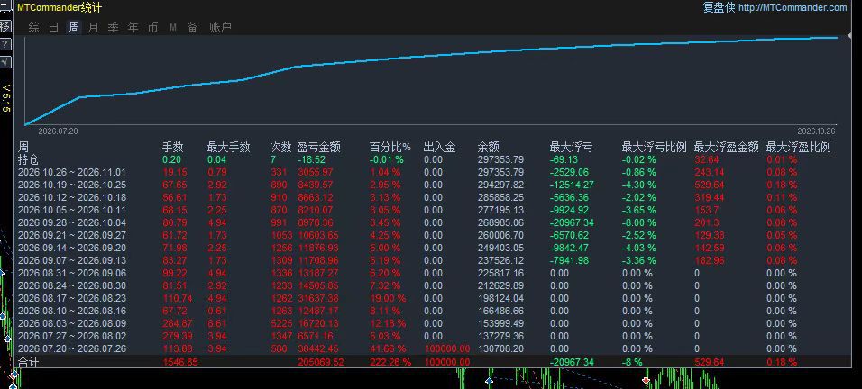Select row 2026.09.14 ~ 2026.09.20
The image size is (862, 389).
(431, 248)
